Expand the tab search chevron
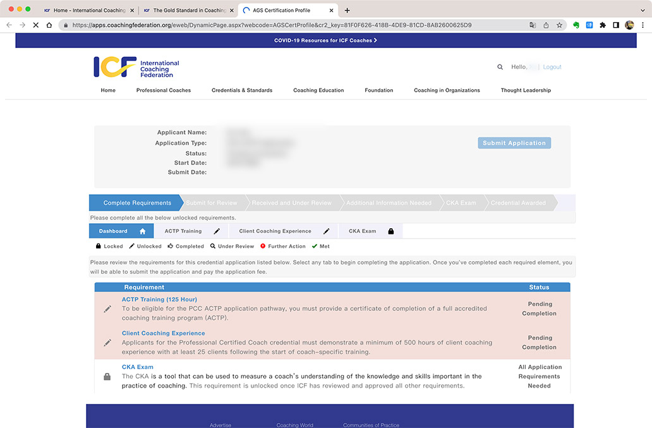 (643, 10)
